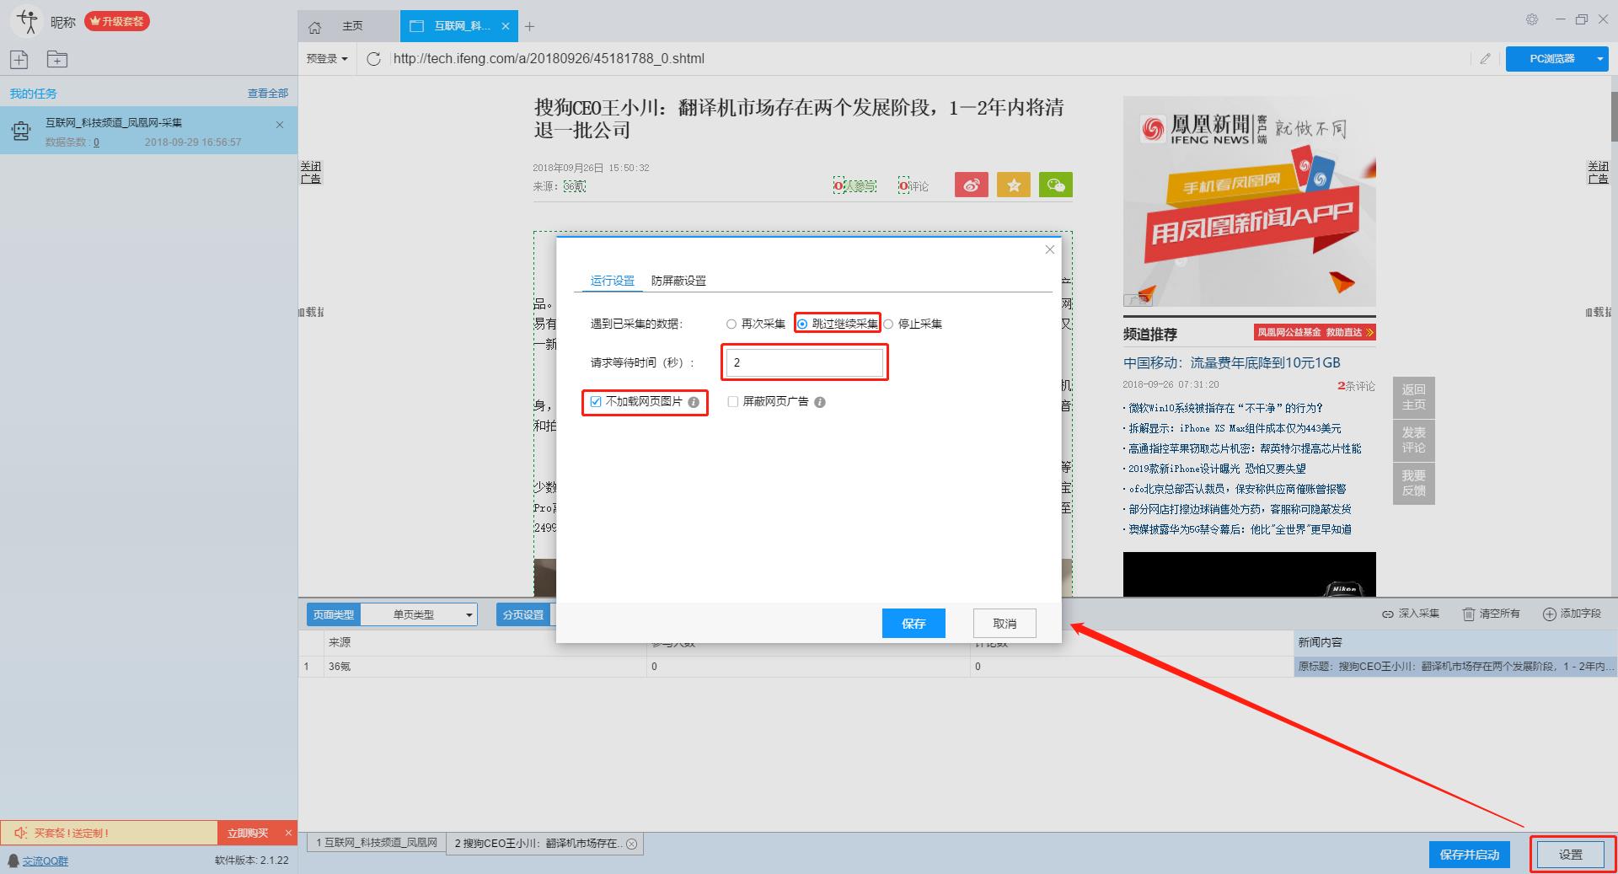Switch to 运行设置 tab
Image resolution: width=1618 pixels, height=874 pixels.
coord(613,281)
